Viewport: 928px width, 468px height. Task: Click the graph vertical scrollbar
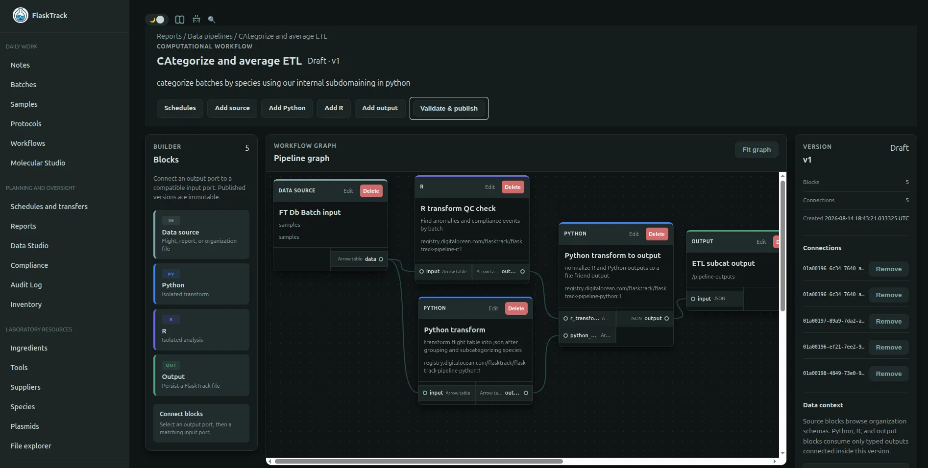782,246
